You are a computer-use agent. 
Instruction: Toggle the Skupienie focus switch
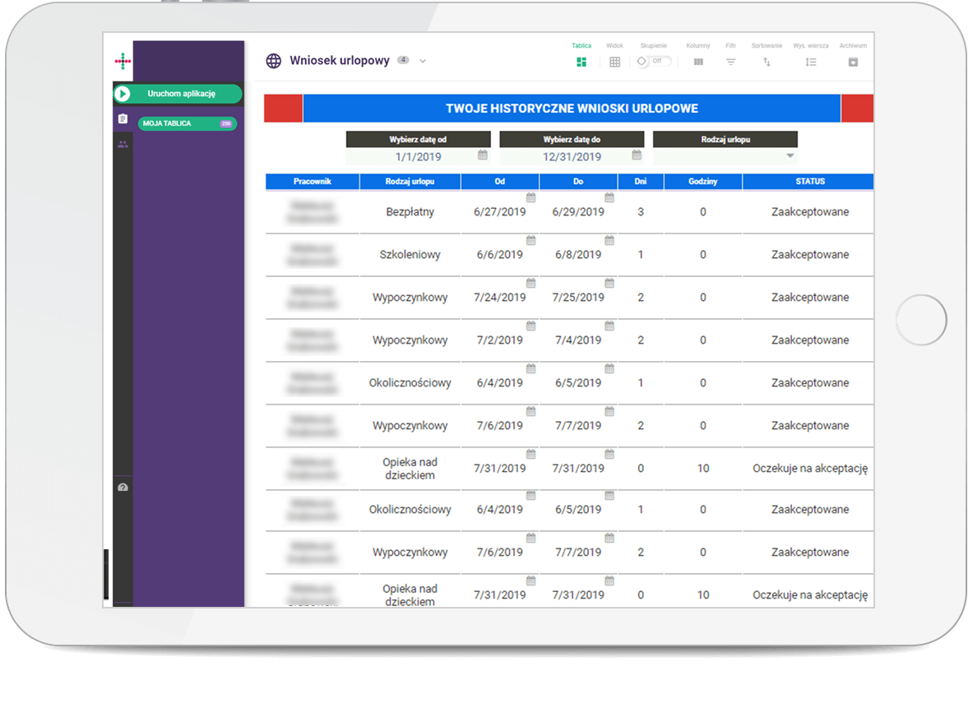click(x=654, y=62)
